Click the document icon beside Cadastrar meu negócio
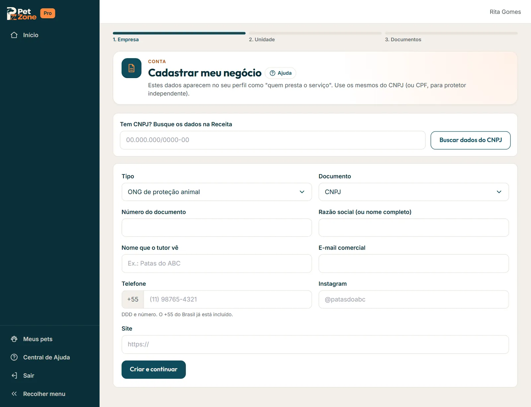 pos(131,68)
